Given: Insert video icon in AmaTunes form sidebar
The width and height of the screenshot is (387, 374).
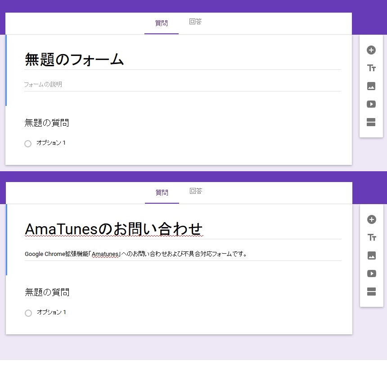Looking at the screenshot, I should tap(371, 274).
